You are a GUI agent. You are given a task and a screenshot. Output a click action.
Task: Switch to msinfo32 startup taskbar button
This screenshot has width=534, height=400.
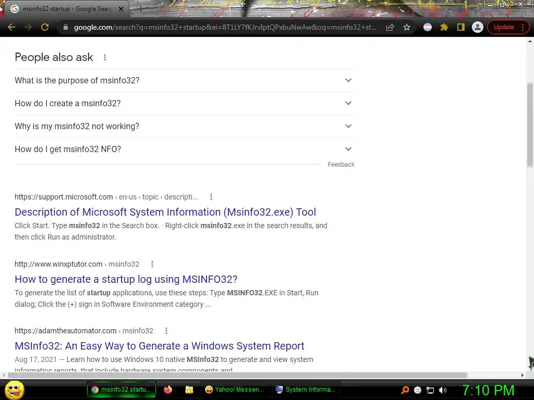coord(121,390)
